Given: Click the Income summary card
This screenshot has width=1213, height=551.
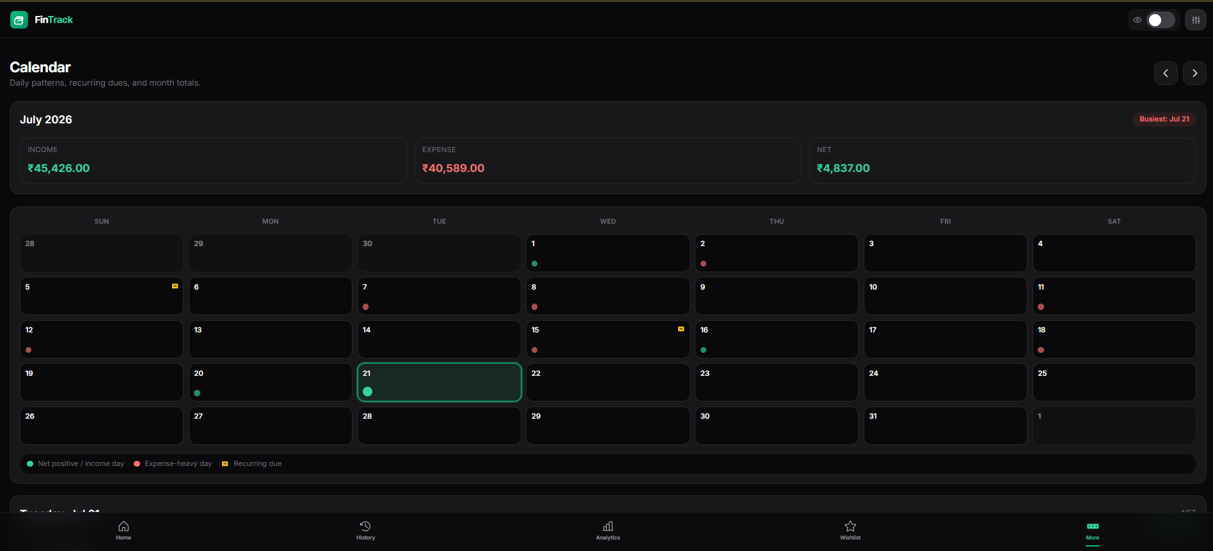Looking at the screenshot, I should click(x=214, y=160).
